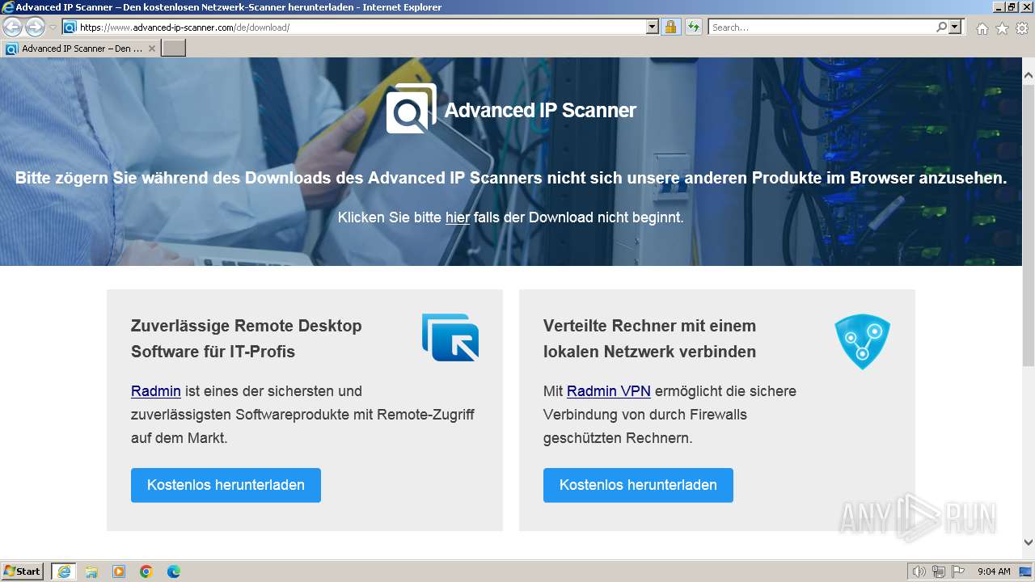Open the Radmin VPN link
Viewport: 1035px width, 582px height.
[x=609, y=391]
